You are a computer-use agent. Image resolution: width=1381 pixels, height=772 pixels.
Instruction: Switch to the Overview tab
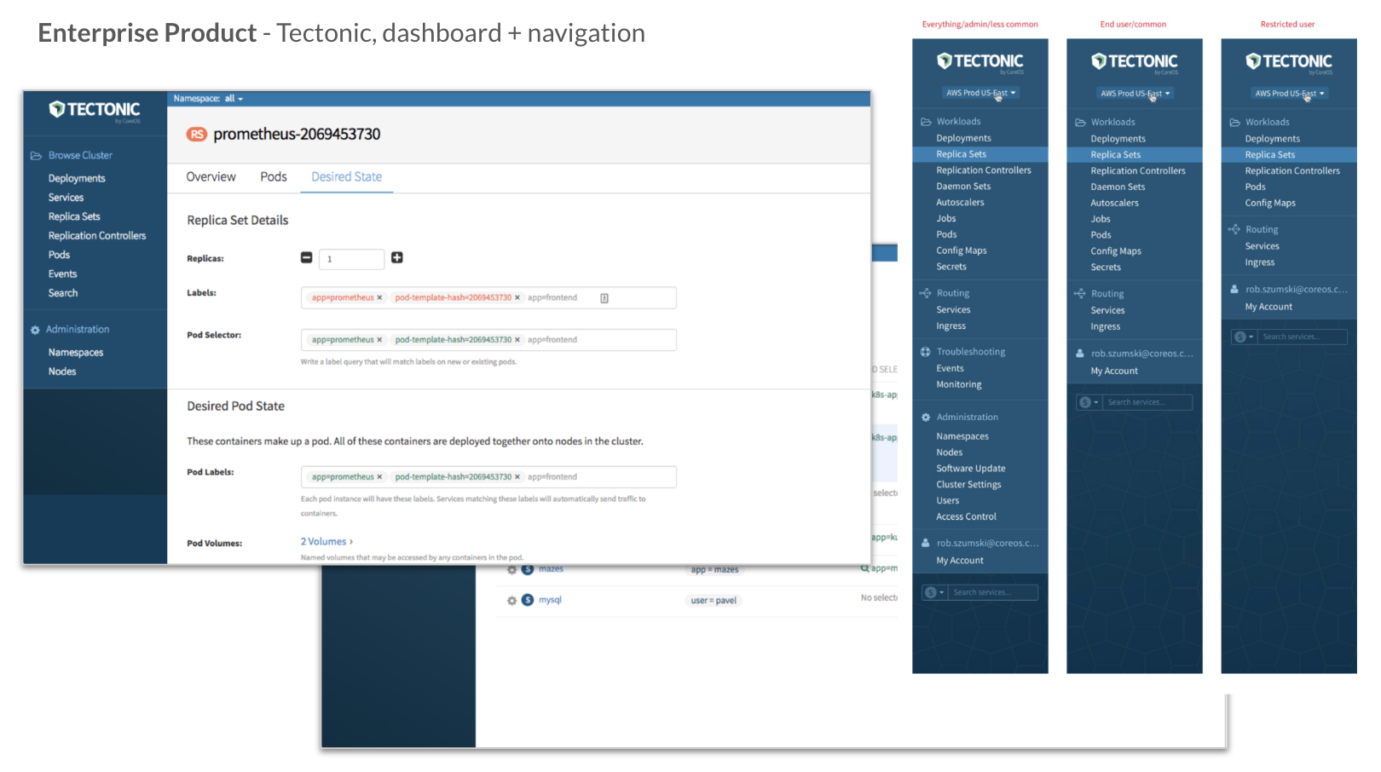click(211, 177)
